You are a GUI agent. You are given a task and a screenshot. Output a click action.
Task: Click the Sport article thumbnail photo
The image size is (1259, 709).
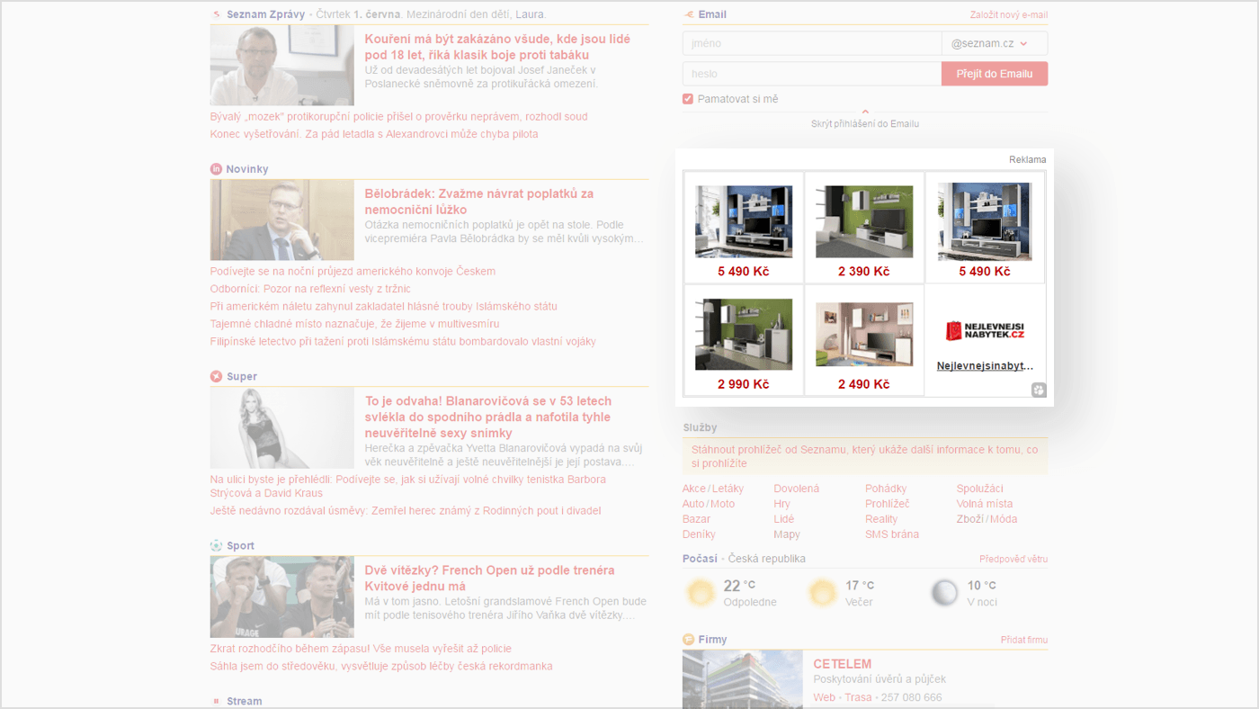point(282,597)
